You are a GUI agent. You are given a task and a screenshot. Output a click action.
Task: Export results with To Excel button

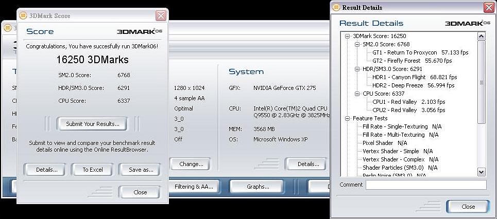(x=92, y=170)
